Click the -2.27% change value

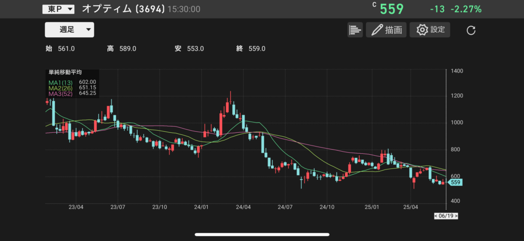coord(466,9)
